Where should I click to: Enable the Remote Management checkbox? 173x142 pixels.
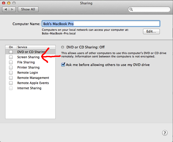click(11, 78)
